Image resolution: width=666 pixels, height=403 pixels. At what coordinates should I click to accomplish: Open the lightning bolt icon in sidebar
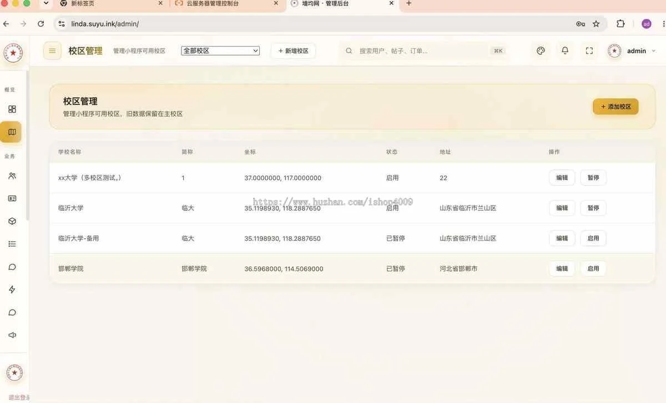click(12, 290)
